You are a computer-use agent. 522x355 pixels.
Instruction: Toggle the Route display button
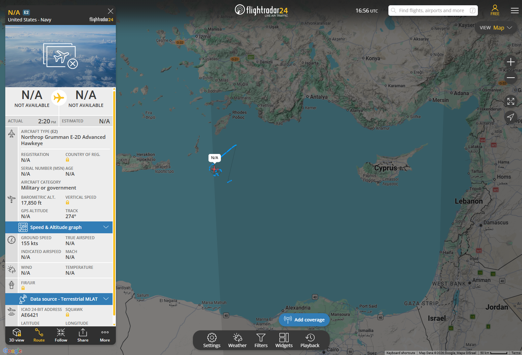click(x=39, y=335)
